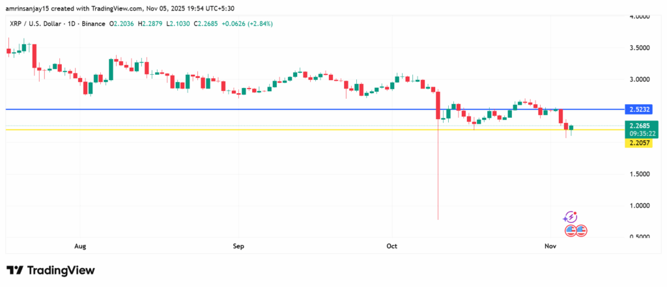Viewport: 667px width, 287px height.
Task: Click the +0.0626 (+2.84%) change value
Action: [x=248, y=23]
